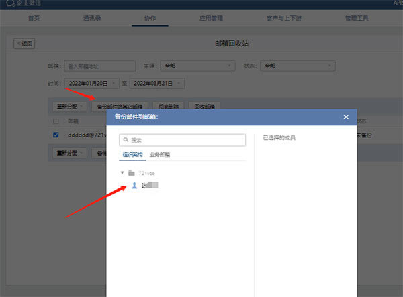Screen dimensions: 403x297
Task: Open the 应用管理 app management tab
Action: [x=211, y=18]
